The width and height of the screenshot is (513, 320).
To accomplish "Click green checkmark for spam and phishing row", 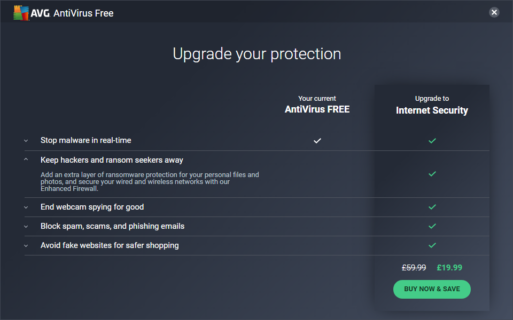I will 432,226.
